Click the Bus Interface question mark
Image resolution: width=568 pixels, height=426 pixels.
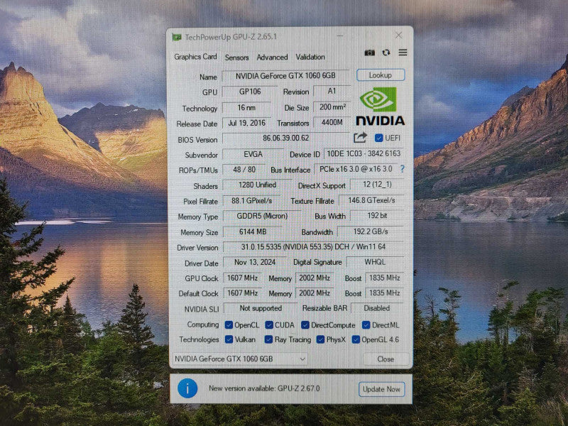403,169
